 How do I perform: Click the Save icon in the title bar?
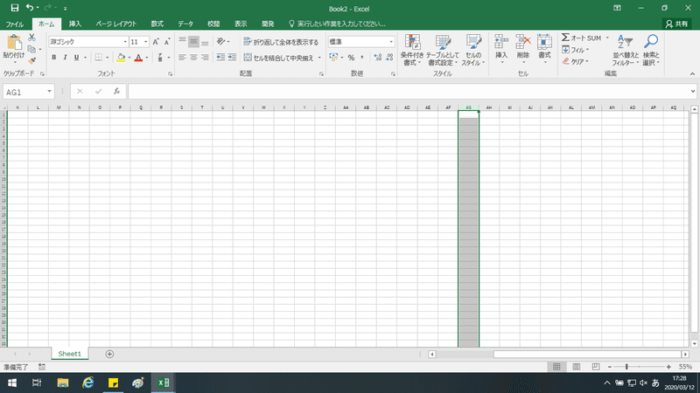coord(15,8)
